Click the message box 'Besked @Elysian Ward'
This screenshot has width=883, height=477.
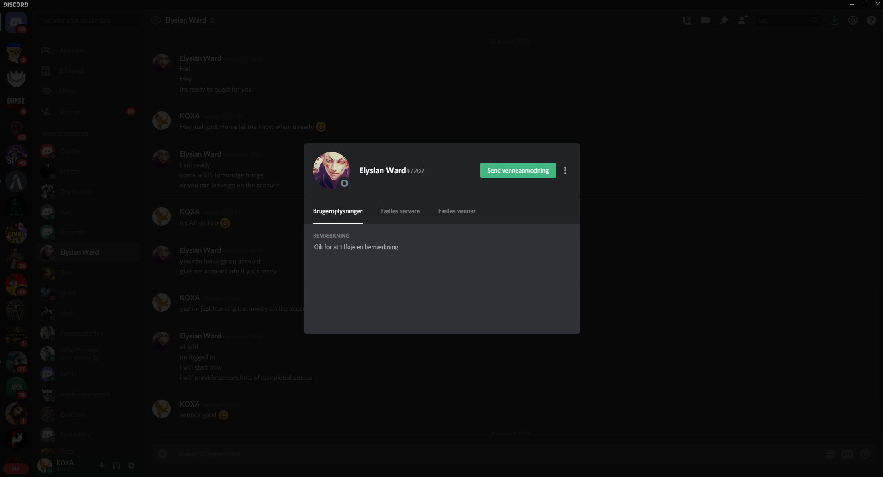pos(497,454)
